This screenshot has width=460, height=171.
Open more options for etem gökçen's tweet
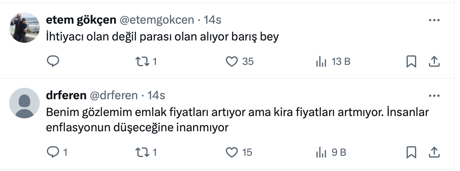click(434, 20)
